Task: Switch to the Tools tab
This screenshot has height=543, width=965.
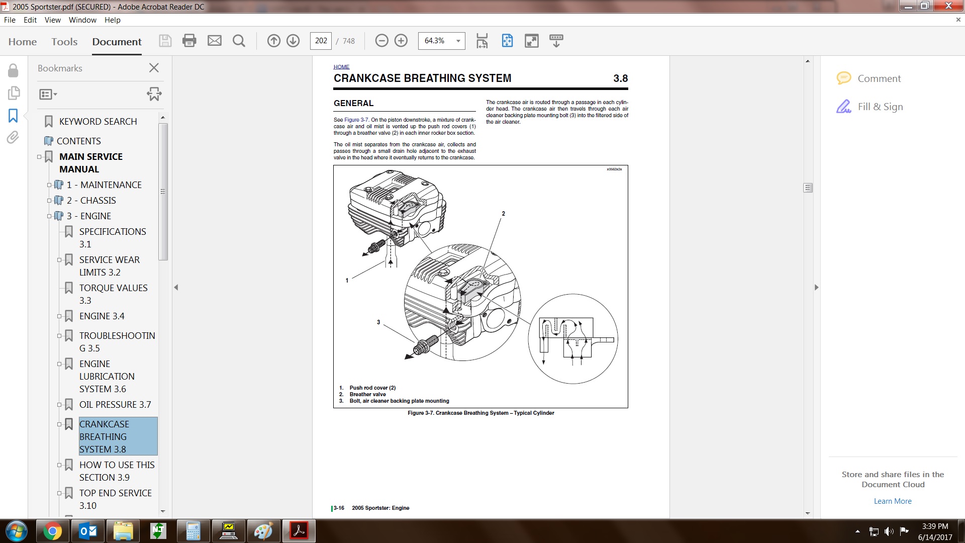Action: pyautogui.click(x=64, y=42)
